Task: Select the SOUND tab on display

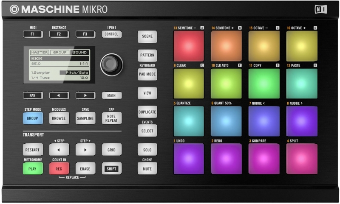Action: coord(79,52)
